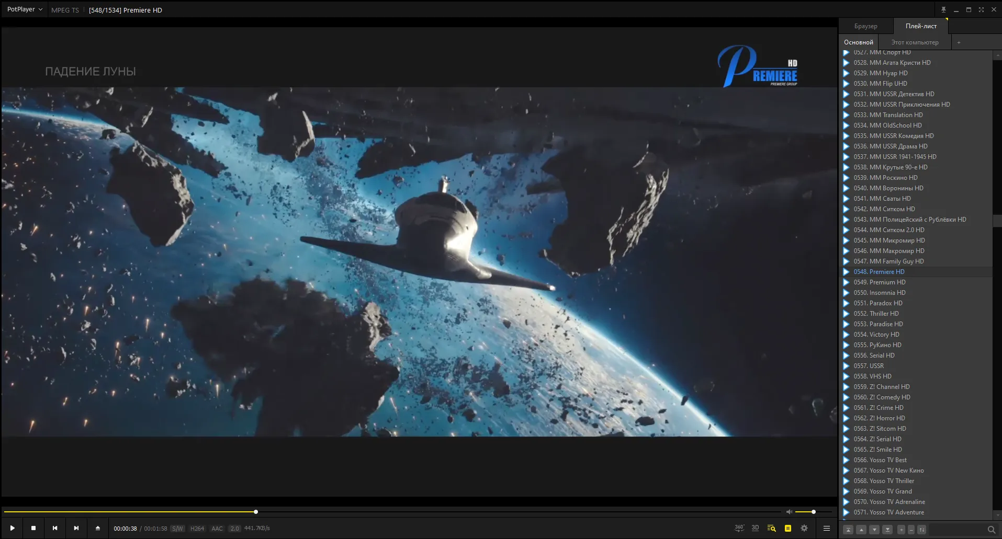Viewport: 1002px width, 539px height.
Task: Mute audio via the speaker icon
Action: 789,512
